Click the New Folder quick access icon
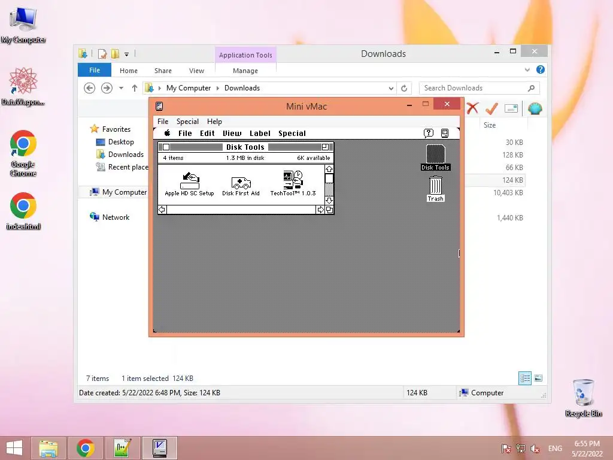The height and width of the screenshot is (460, 613). click(115, 53)
